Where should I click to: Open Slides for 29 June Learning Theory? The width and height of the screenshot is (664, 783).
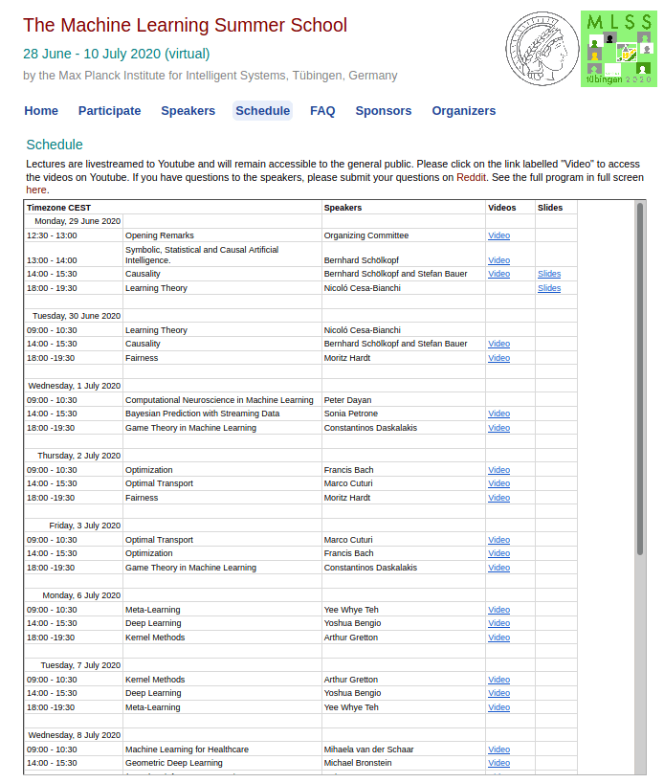click(x=549, y=288)
